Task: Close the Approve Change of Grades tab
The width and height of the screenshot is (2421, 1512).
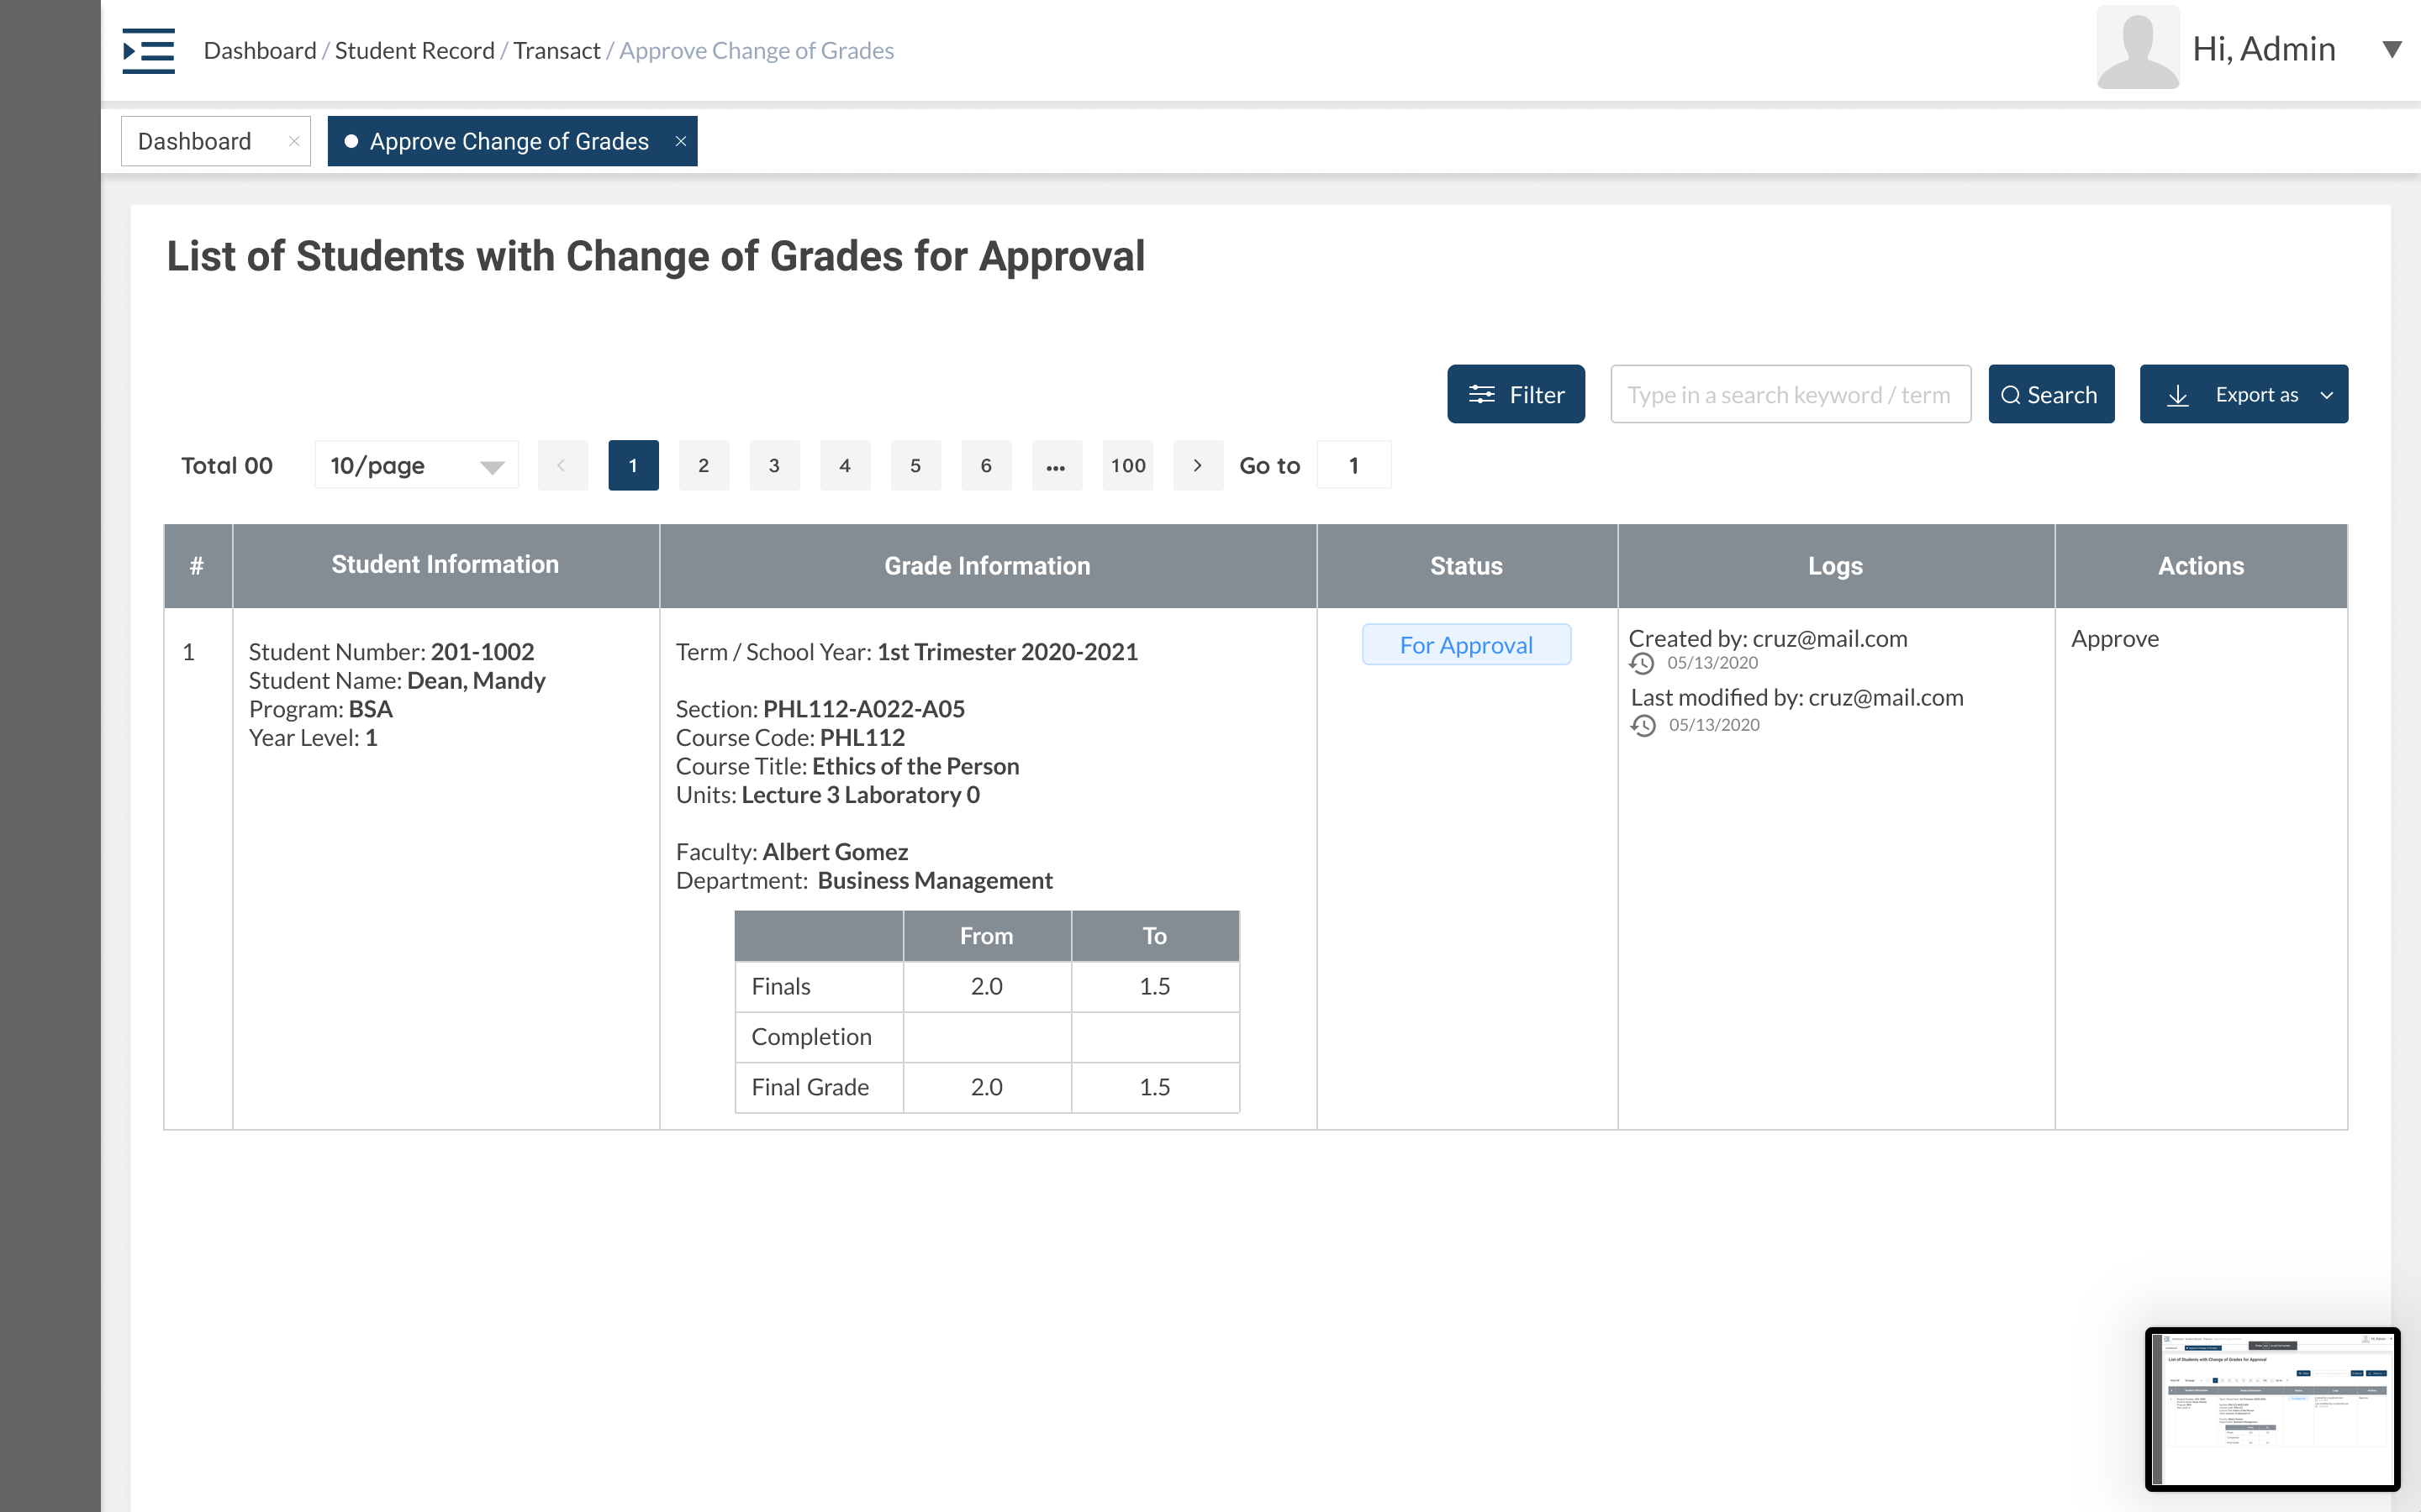Action: [680, 141]
